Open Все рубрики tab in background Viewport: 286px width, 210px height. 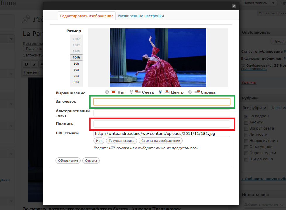(254, 108)
